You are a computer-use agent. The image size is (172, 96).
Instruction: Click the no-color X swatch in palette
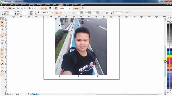click(x=168, y=22)
